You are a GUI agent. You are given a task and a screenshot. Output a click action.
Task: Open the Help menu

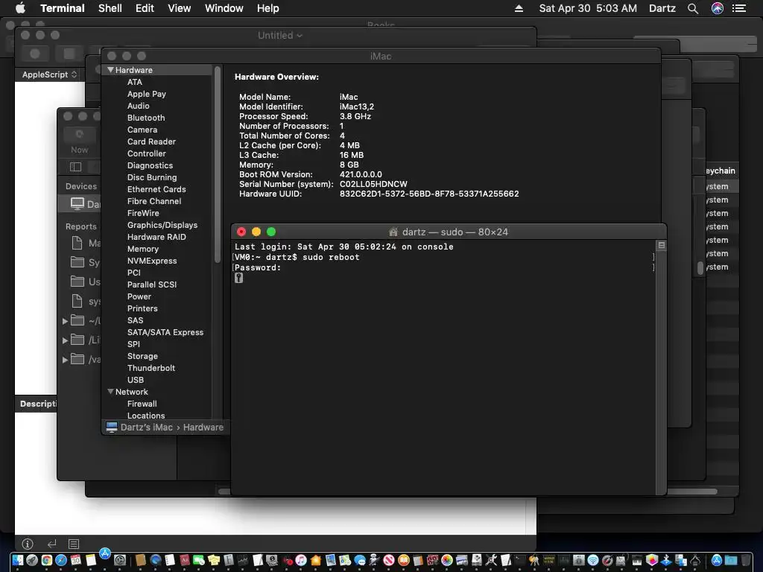tap(268, 8)
